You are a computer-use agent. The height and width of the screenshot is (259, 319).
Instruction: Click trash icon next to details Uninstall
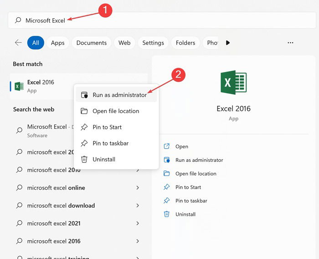point(167,214)
